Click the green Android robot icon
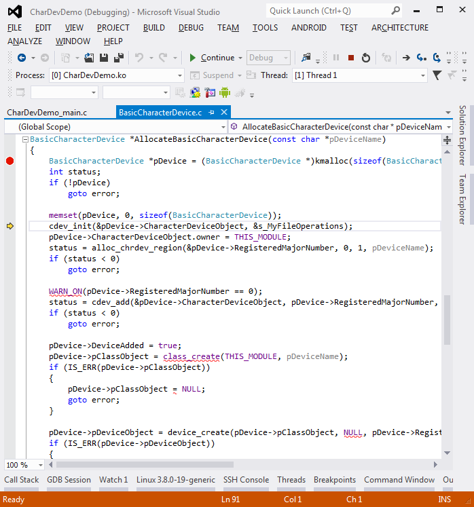This screenshot has height=507, width=474. [225, 93]
